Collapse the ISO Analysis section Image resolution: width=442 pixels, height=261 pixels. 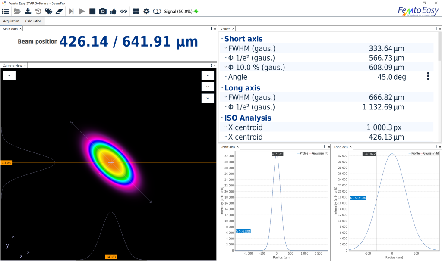pos(222,118)
